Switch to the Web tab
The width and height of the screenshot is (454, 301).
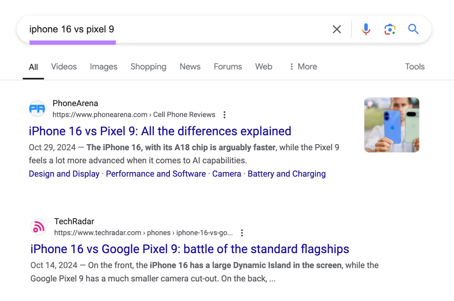pos(264,67)
